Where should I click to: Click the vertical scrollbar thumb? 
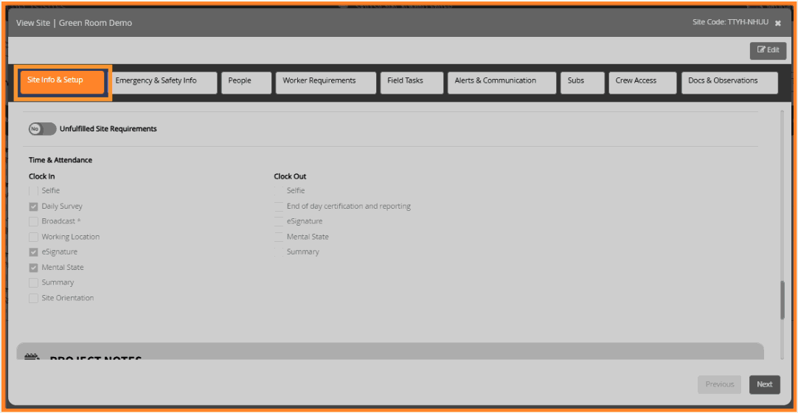[783, 300]
